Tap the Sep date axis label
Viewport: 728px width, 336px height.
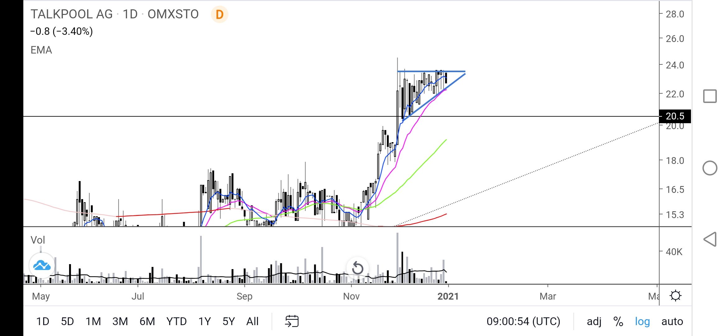(x=244, y=296)
